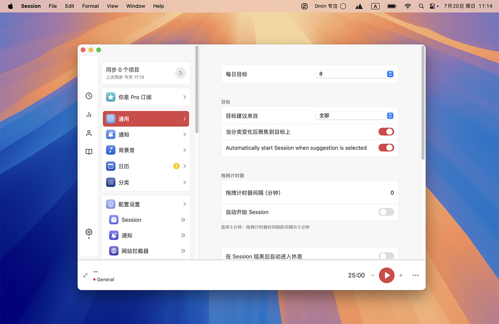The height and width of the screenshot is (324, 499).
Task: Open the Apple menu
Action: [x=10, y=6]
